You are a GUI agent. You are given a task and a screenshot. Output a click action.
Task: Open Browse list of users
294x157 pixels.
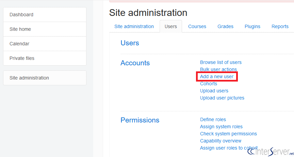point(221,62)
